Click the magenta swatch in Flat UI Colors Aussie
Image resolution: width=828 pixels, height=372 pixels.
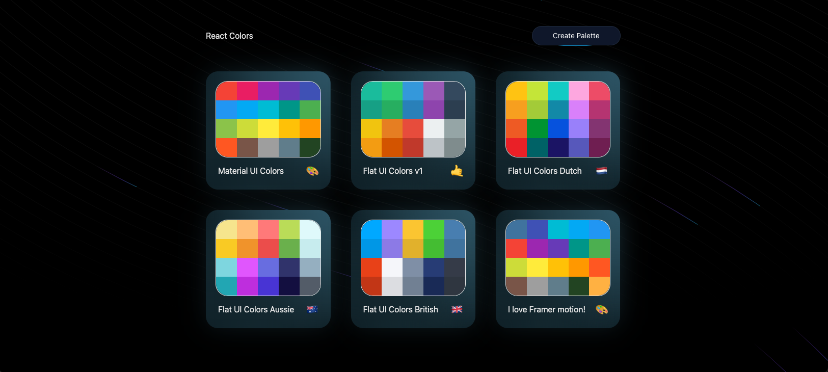tap(248, 268)
